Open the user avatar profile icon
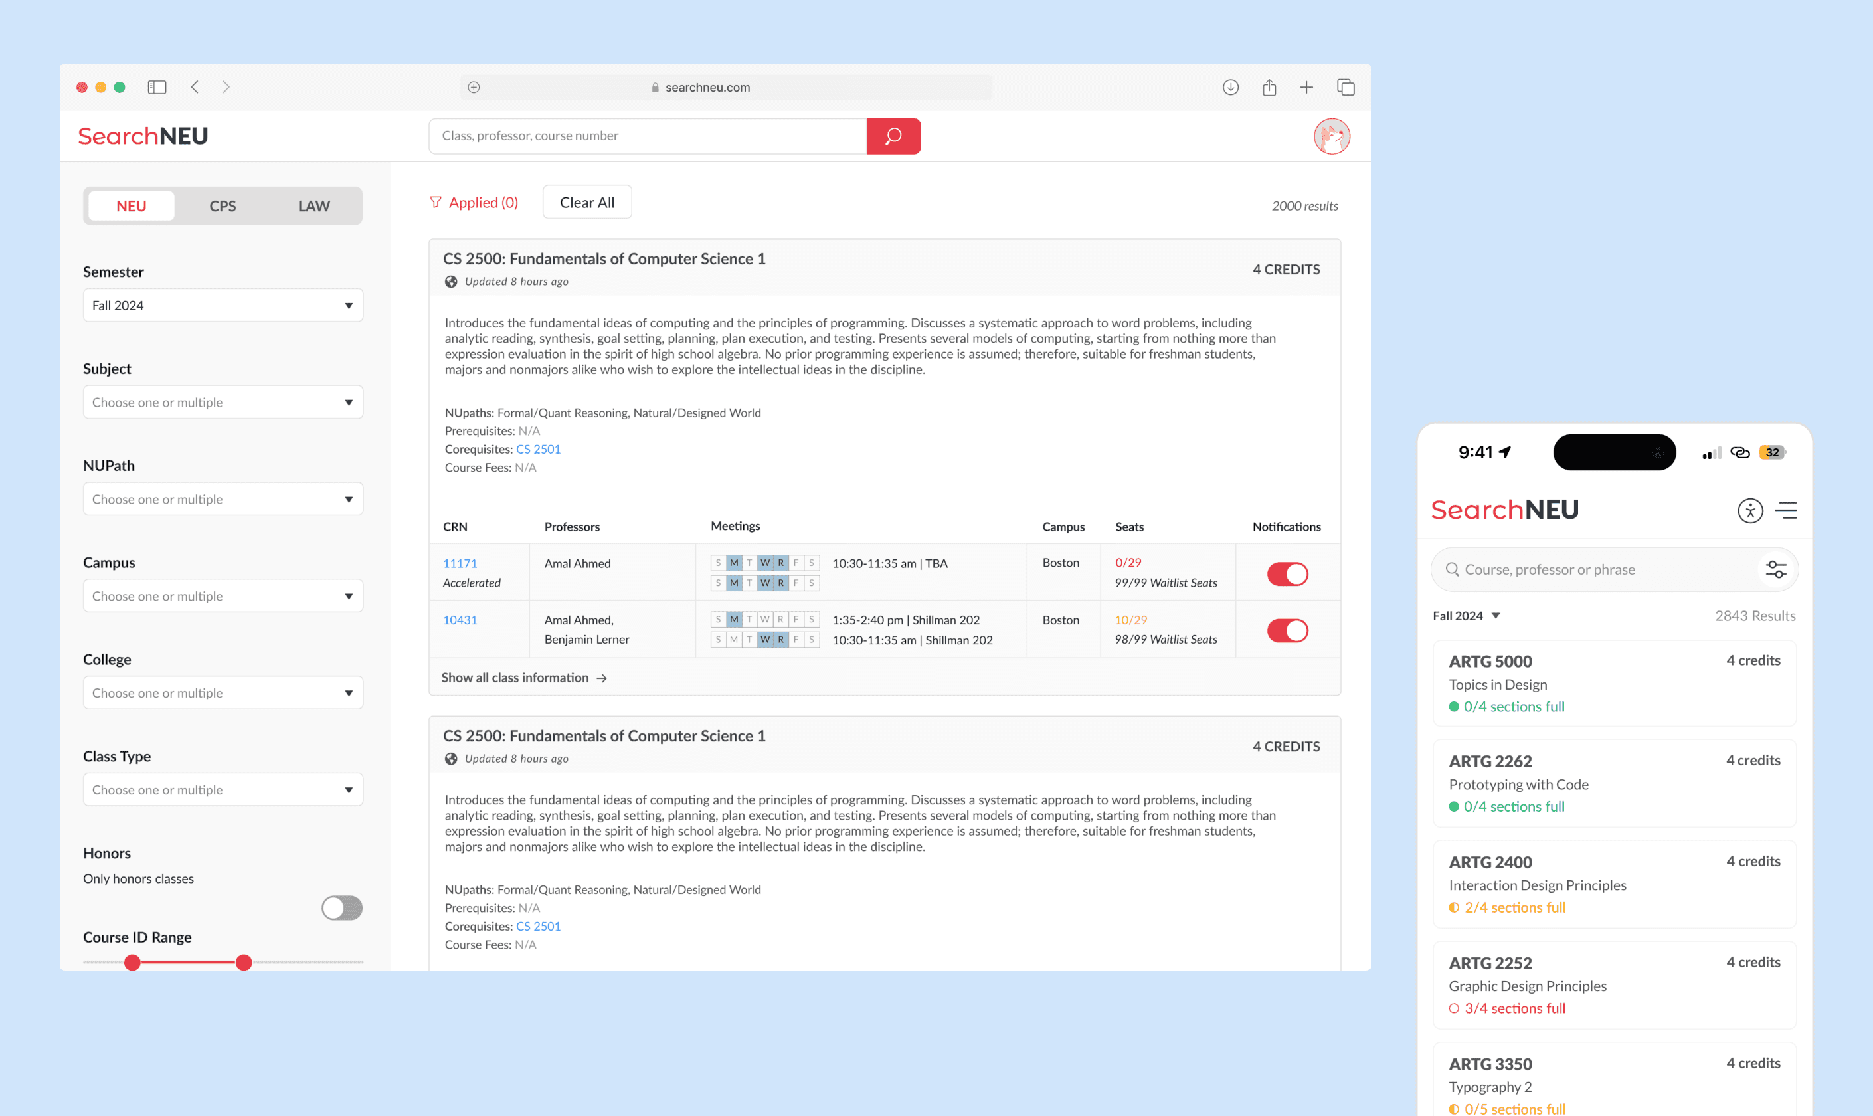The image size is (1873, 1116). point(1331,136)
